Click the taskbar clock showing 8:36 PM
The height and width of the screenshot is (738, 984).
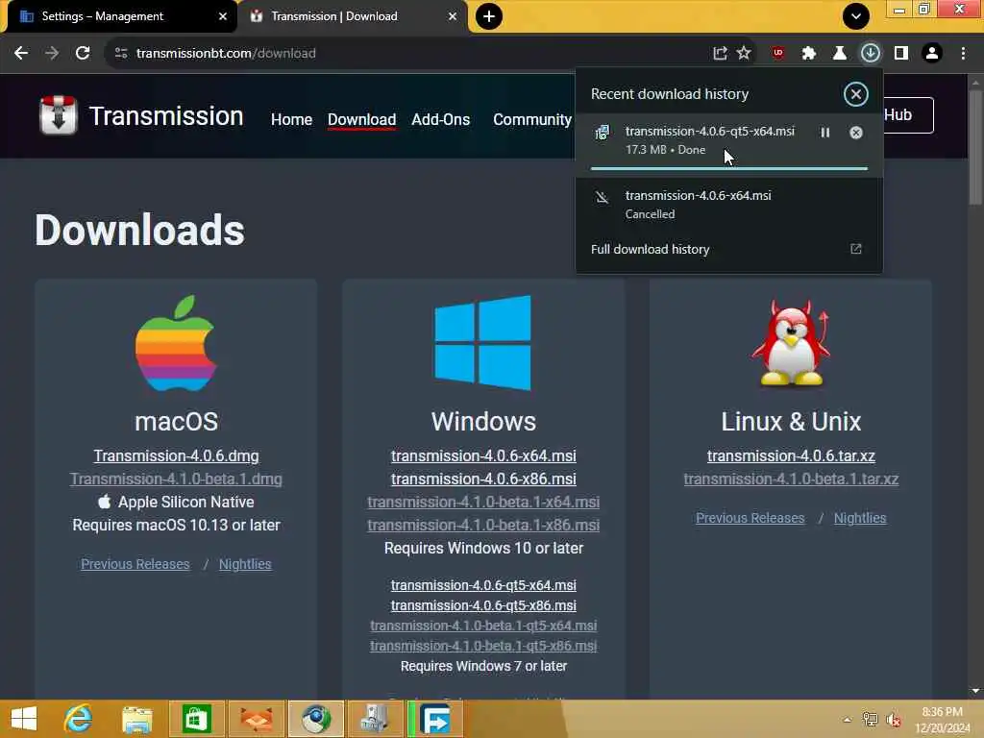pos(942,720)
